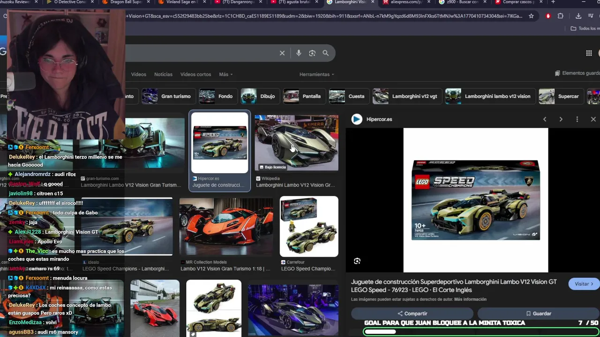The height and width of the screenshot is (337, 600).
Task: Open Google Lens image search icon
Action: click(x=312, y=53)
